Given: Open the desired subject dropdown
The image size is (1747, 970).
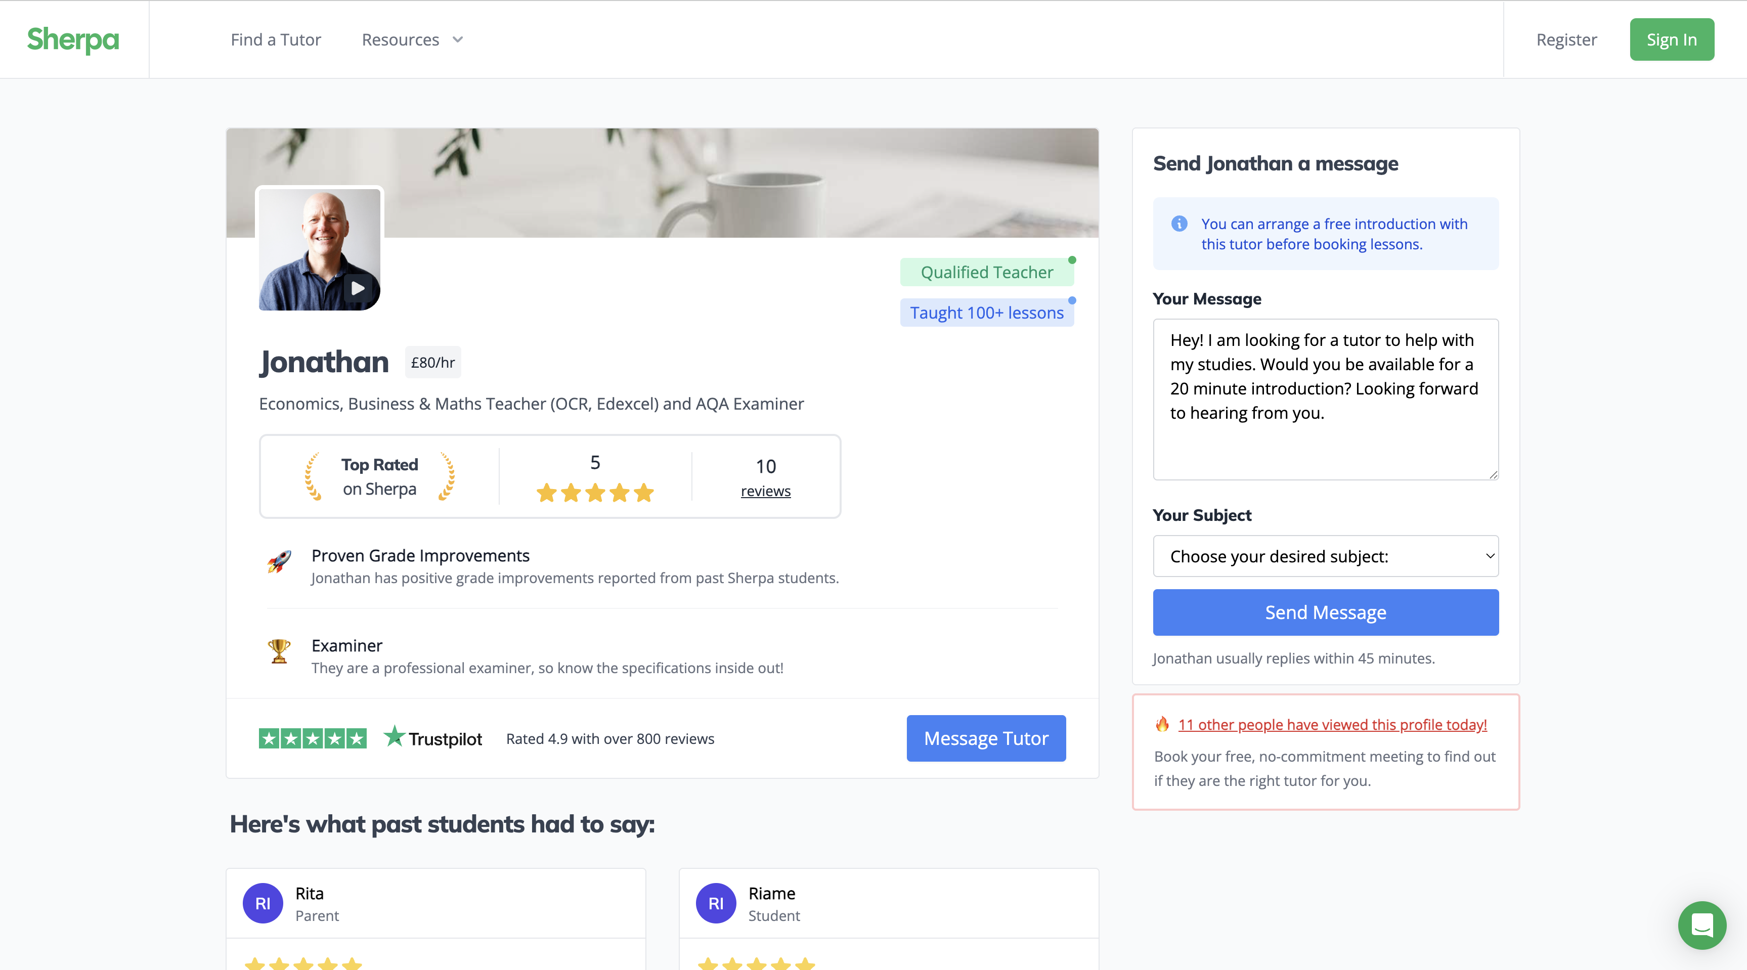Looking at the screenshot, I should point(1325,556).
